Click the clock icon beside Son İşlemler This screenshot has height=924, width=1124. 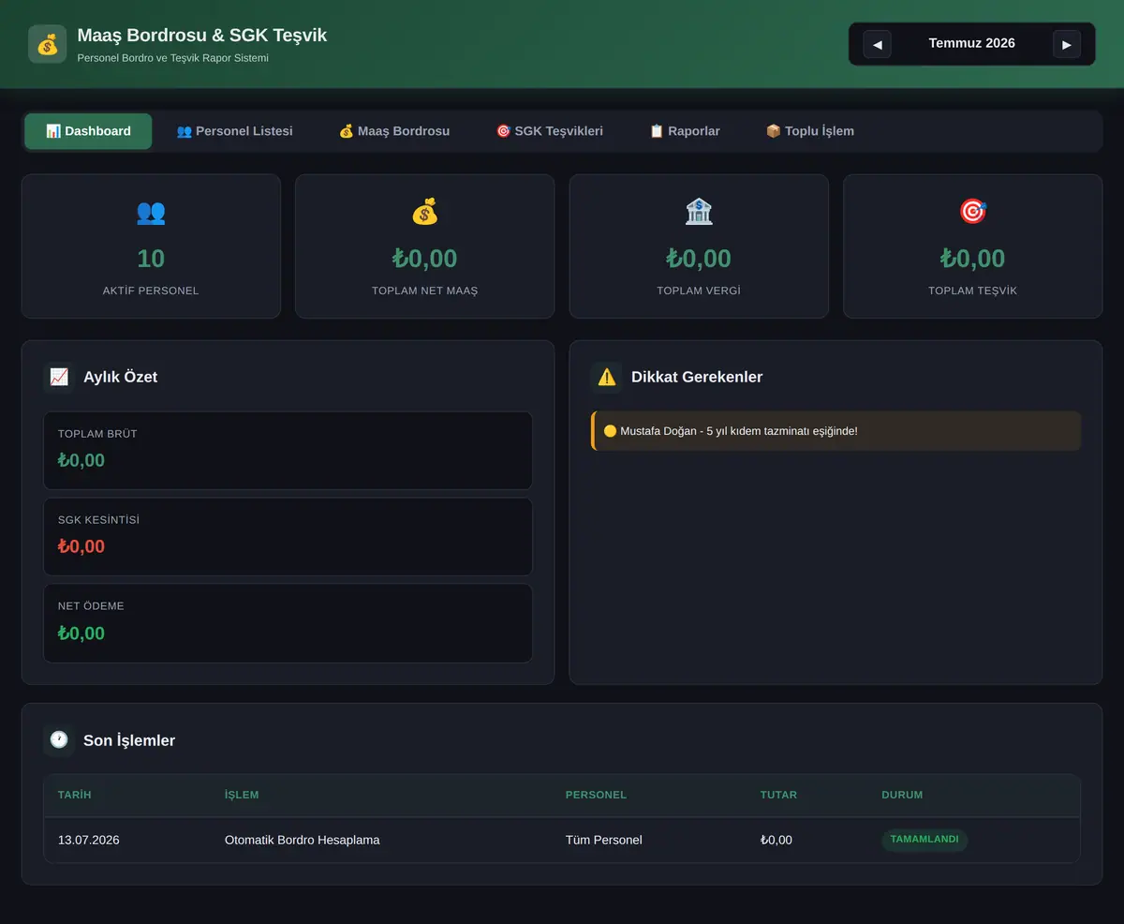coord(59,740)
